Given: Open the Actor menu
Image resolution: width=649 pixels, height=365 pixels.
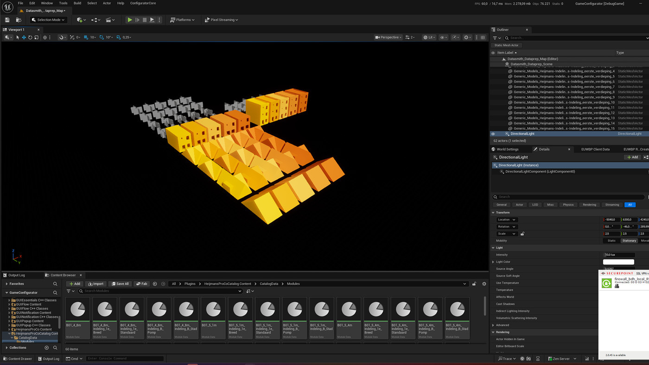Looking at the screenshot, I should tap(107, 3).
